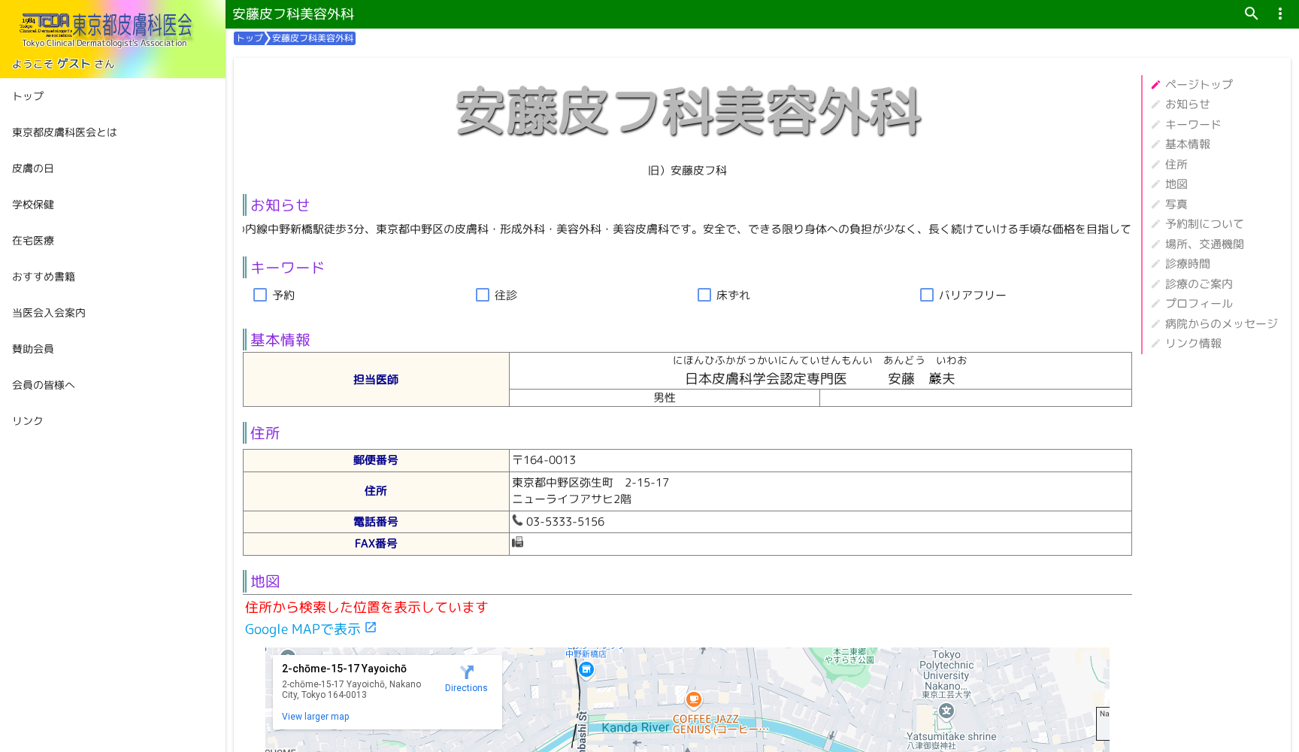Open the three-dot overflow menu in the header
This screenshot has width=1299, height=752.
tap(1279, 14)
